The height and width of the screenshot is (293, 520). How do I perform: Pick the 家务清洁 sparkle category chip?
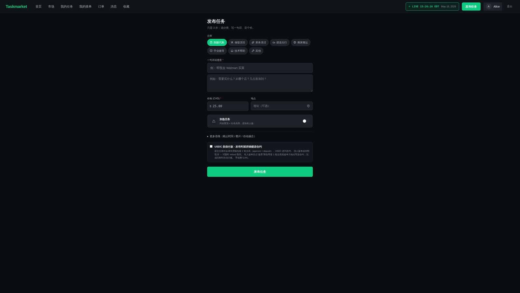pos(259,42)
